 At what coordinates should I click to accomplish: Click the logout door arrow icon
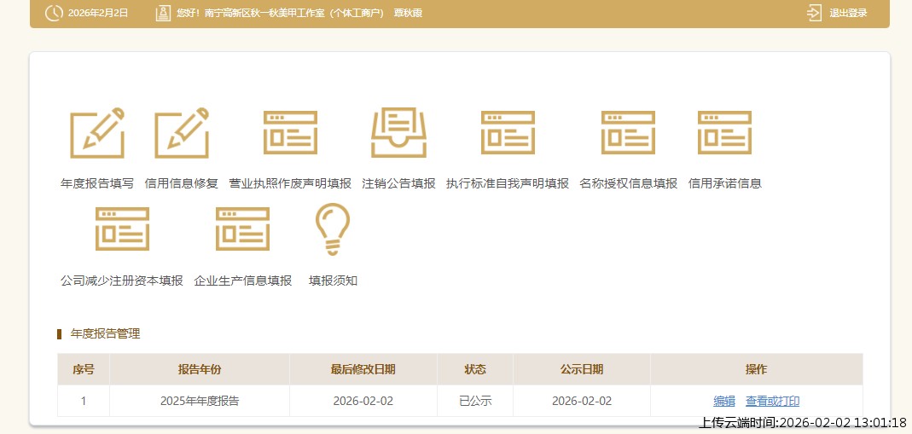814,13
